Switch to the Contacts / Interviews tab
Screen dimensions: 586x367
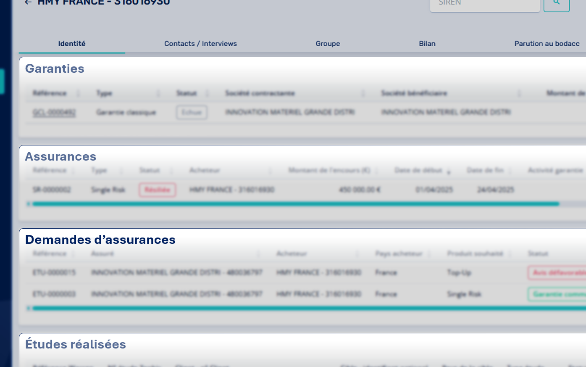tap(200, 44)
